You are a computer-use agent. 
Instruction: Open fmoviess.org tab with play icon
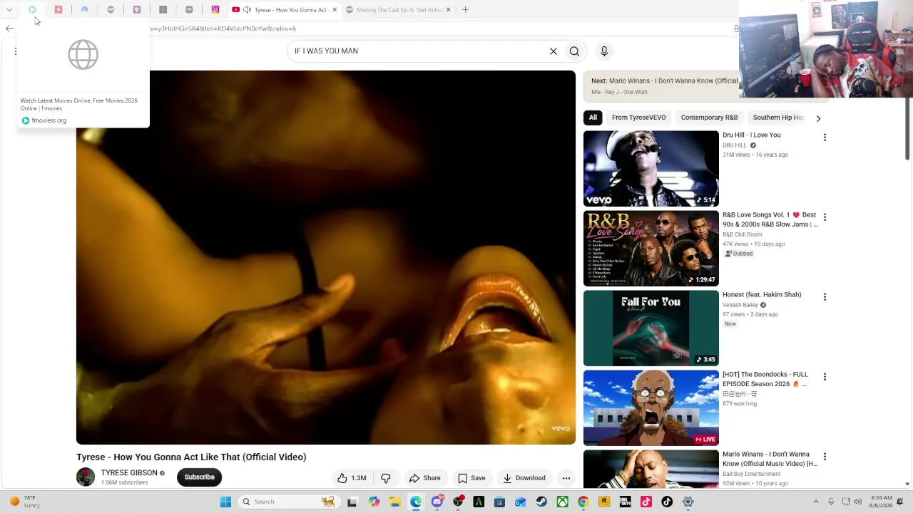pyautogui.click(x=32, y=10)
